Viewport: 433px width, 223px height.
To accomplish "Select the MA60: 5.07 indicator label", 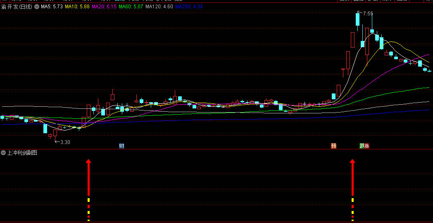I will pyautogui.click(x=131, y=7).
